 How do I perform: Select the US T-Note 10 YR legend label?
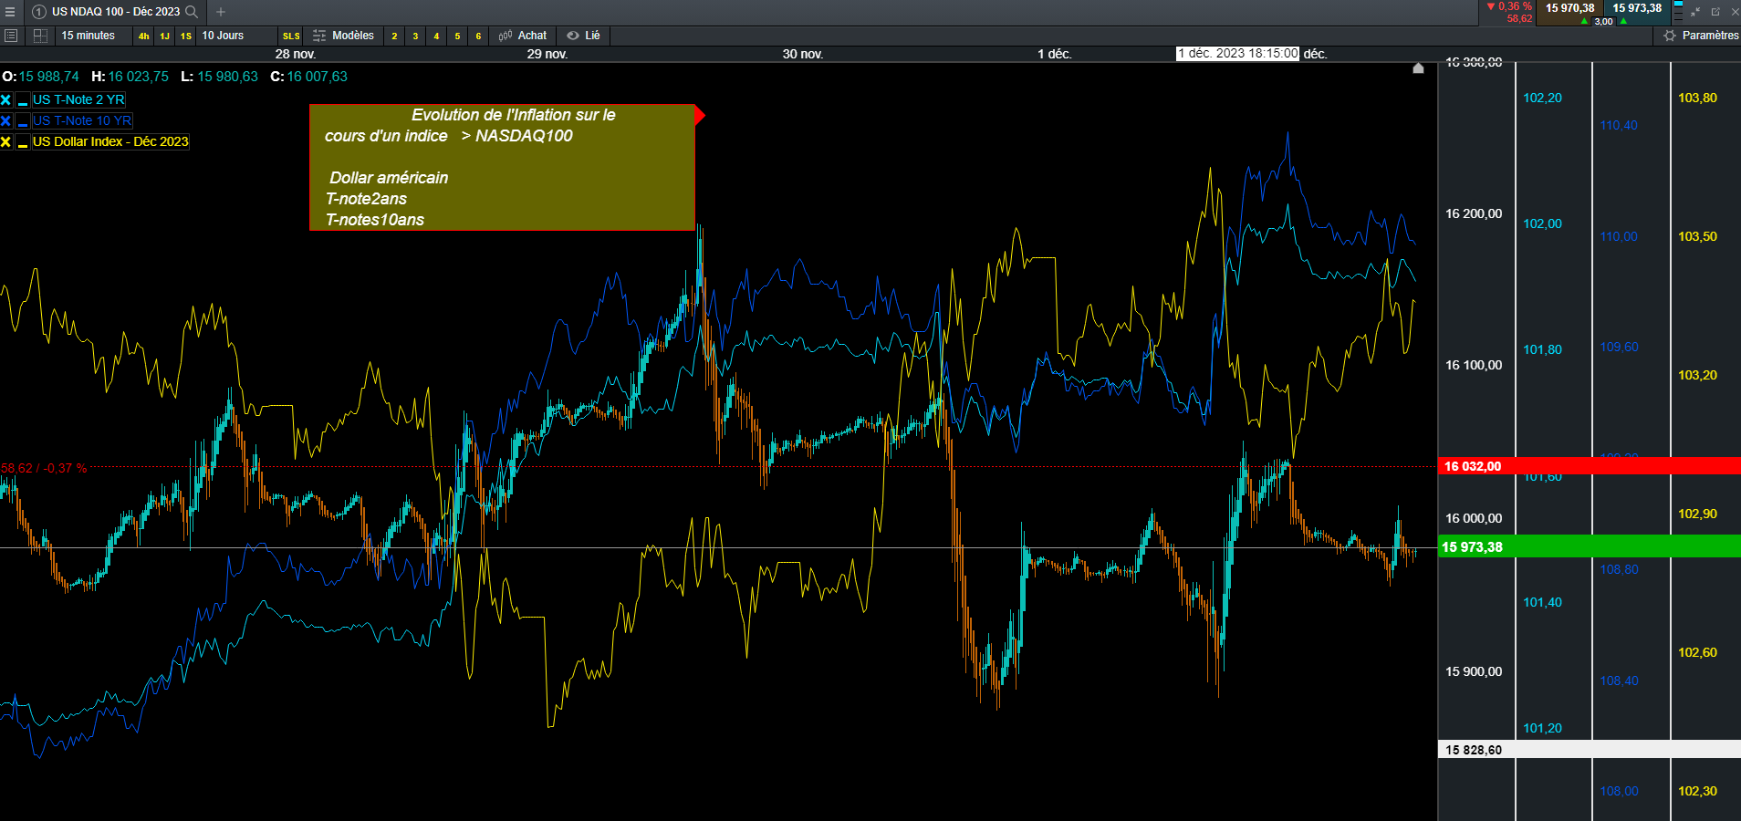[82, 121]
